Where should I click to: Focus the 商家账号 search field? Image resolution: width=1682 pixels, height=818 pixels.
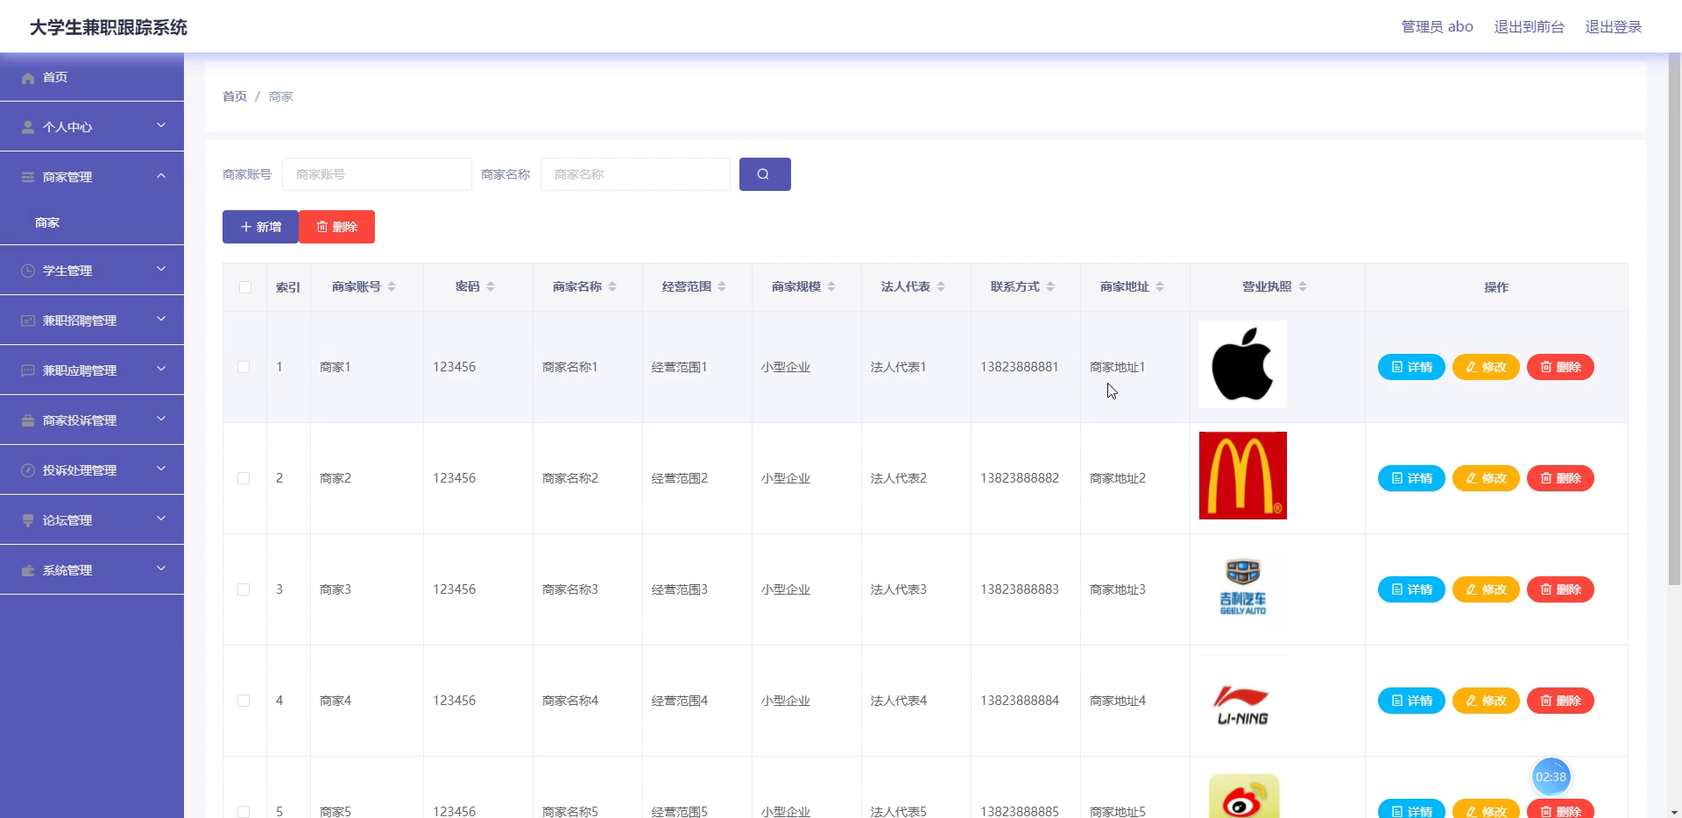377,174
